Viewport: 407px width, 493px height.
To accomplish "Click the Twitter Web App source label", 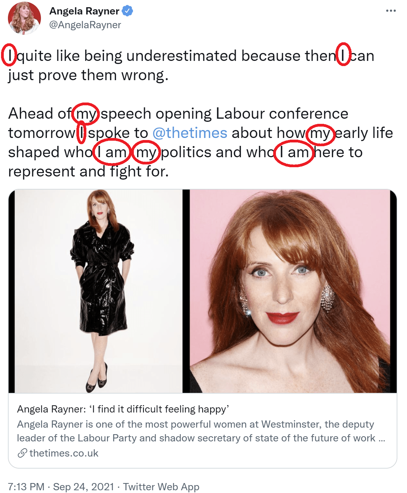I will point(161,486).
